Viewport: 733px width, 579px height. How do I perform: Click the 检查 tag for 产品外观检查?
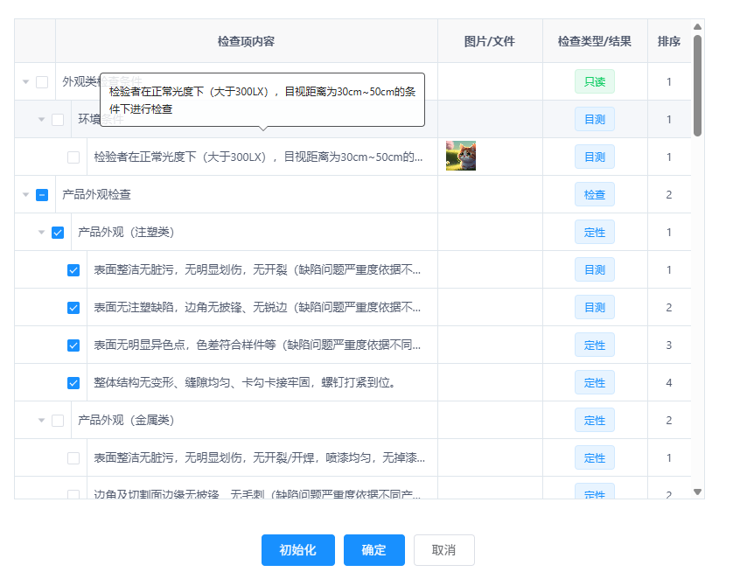pyautogui.click(x=595, y=194)
